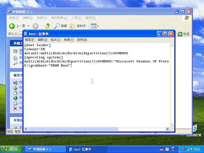
Task: Minimize the boot Notepad window
Action: point(159,34)
